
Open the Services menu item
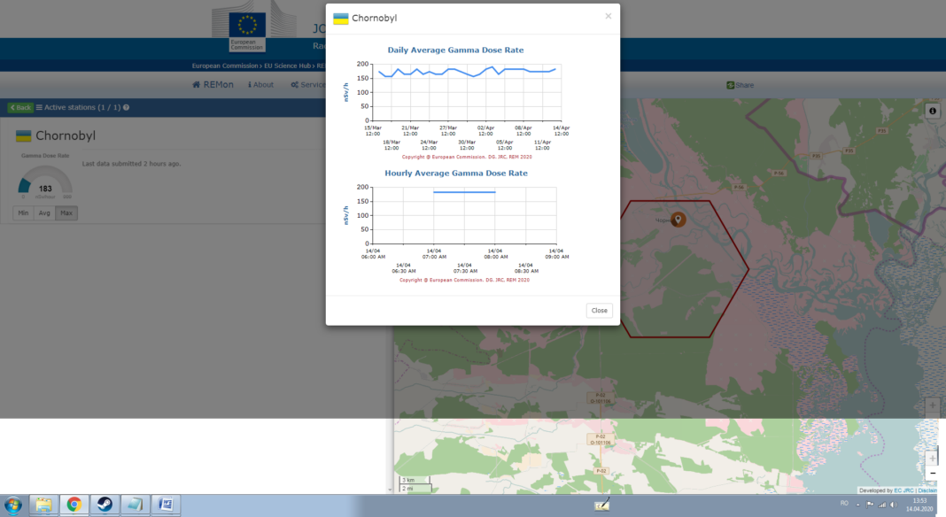pyautogui.click(x=307, y=85)
